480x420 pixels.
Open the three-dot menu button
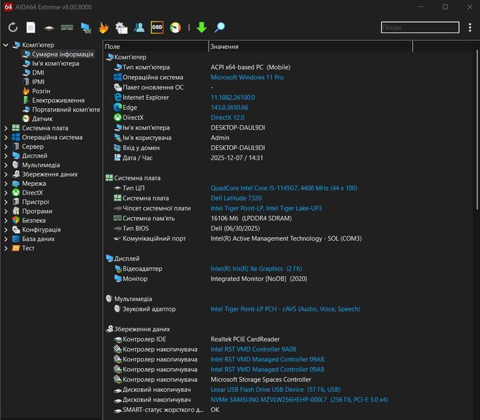[470, 27]
